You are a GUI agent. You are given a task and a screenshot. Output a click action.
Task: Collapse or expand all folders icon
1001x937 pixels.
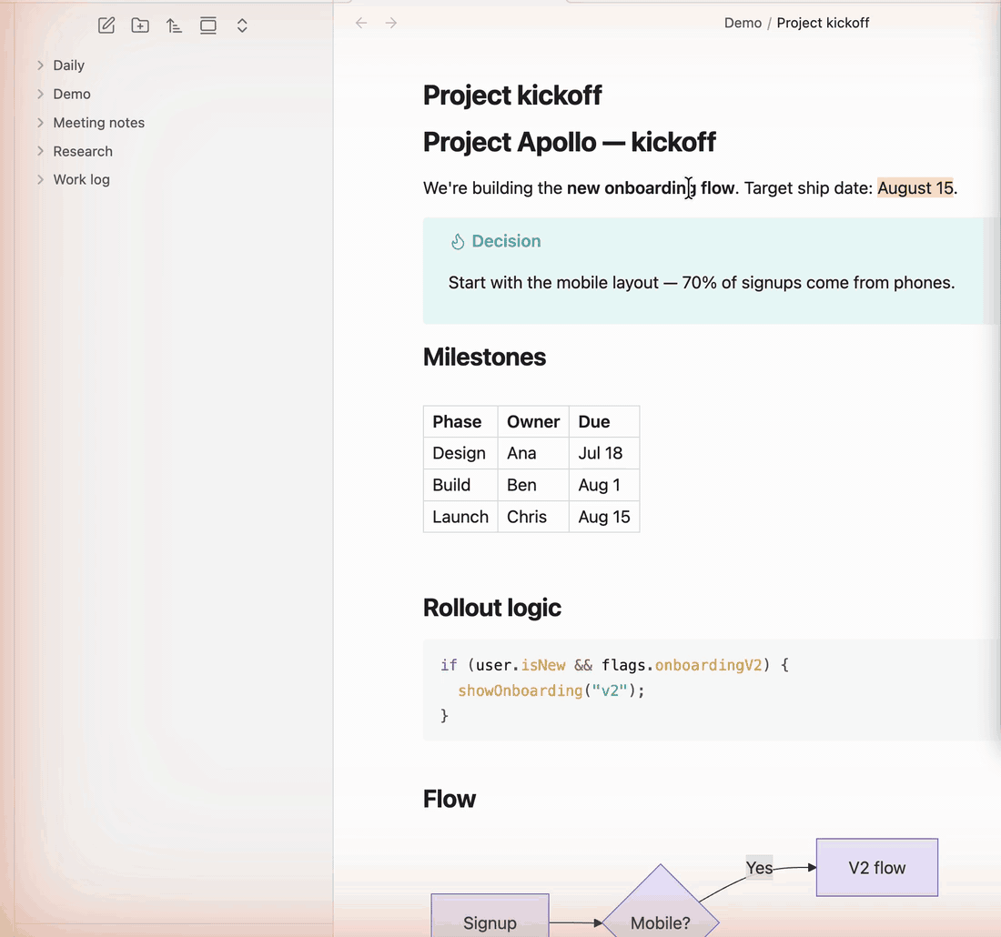(242, 25)
